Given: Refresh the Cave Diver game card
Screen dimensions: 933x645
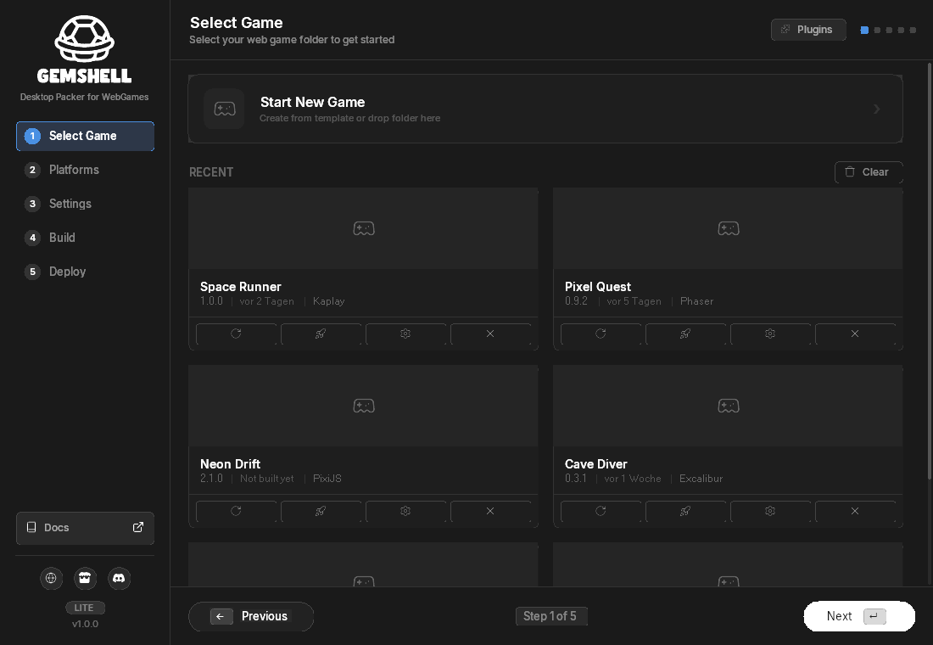Looking at the screenshot, I should click(x=601, y=511).
